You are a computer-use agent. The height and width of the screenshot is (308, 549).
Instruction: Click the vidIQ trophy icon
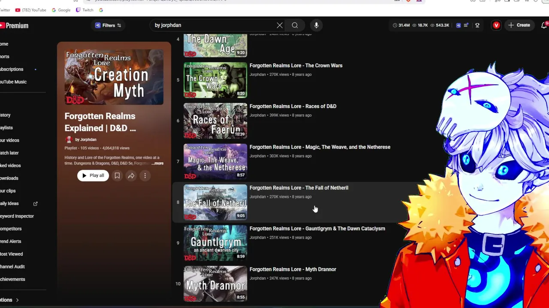coord(477,25)
